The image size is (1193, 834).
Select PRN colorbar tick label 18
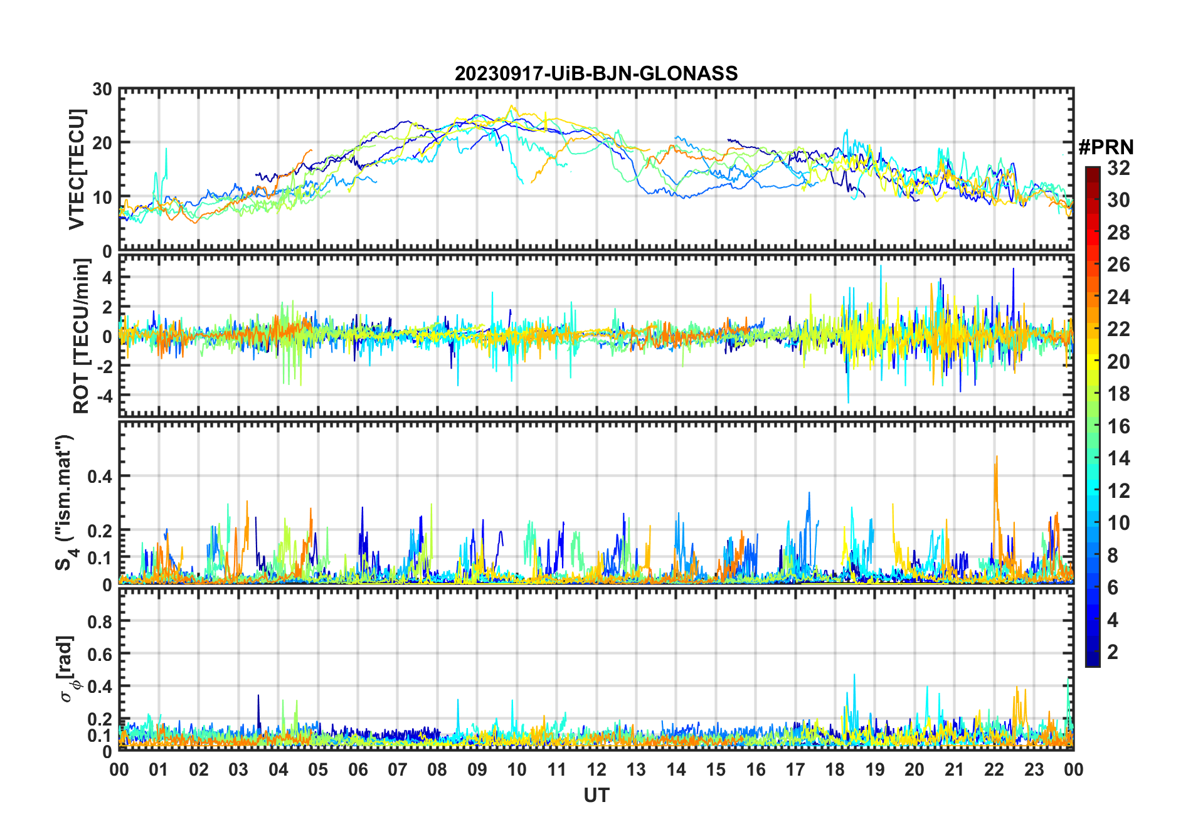1118,394
